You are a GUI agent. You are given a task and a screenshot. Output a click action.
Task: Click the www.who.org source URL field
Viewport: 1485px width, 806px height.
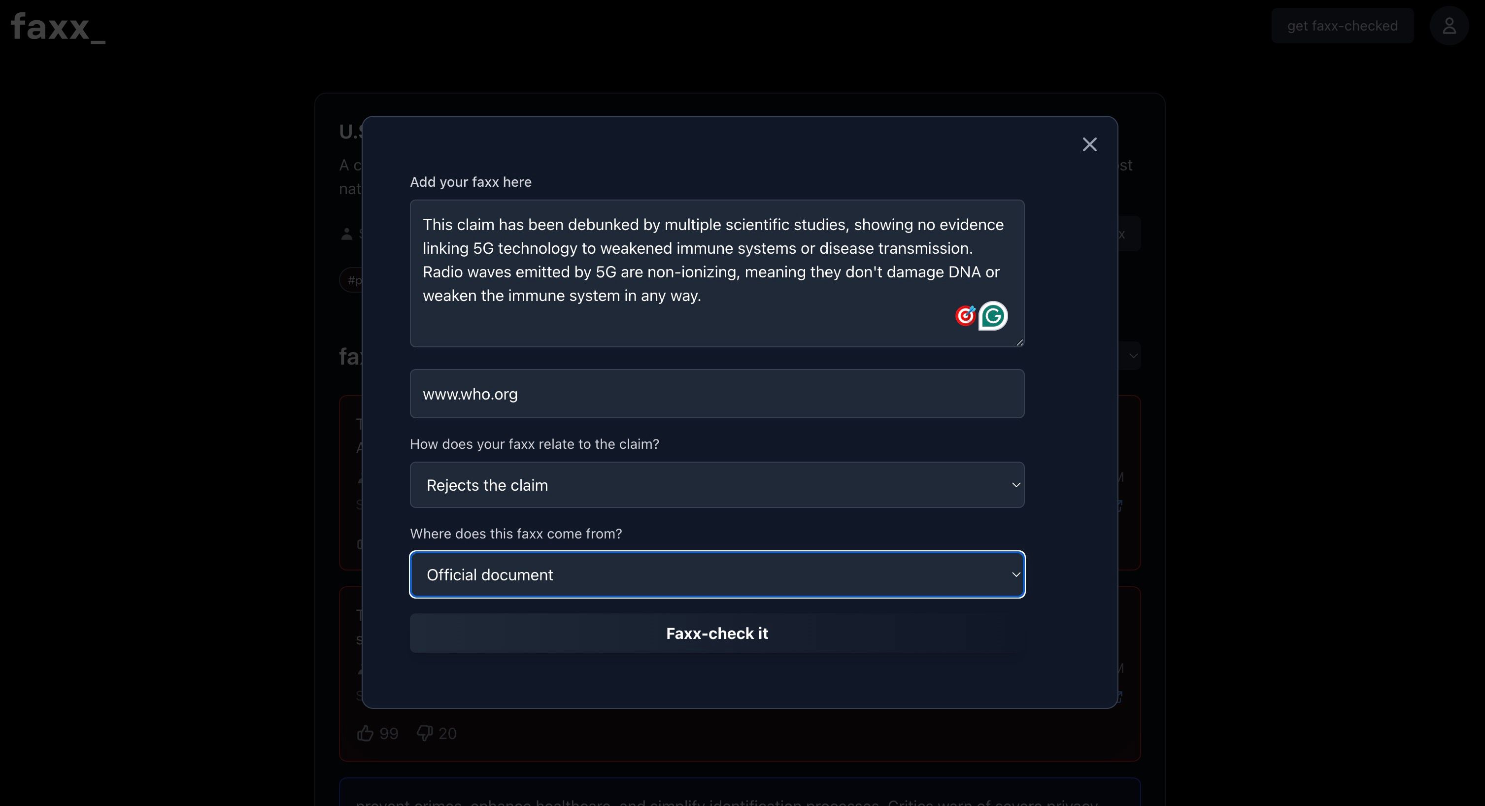pyautogui.click(x=718, y=393)
